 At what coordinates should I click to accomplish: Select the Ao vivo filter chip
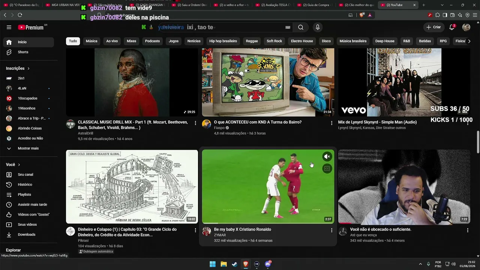(112, 41)
